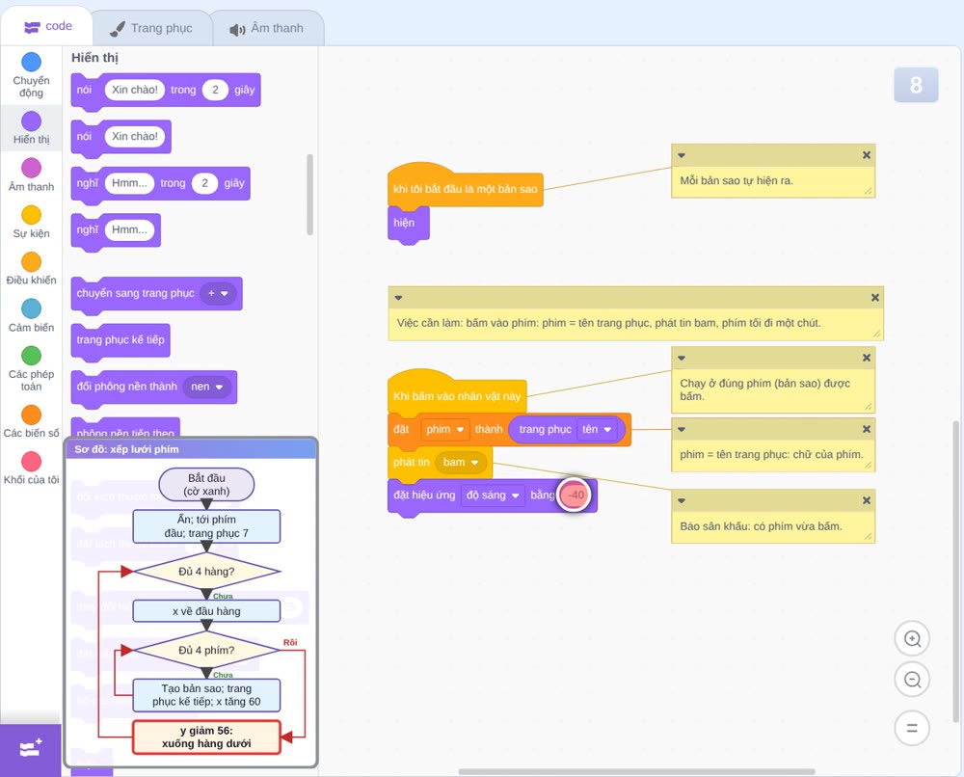Image resolution: width=964 pixels, height=777 pixels.
Task: Click the block palette vertical scrollbar
Action: tap(309, 195)
